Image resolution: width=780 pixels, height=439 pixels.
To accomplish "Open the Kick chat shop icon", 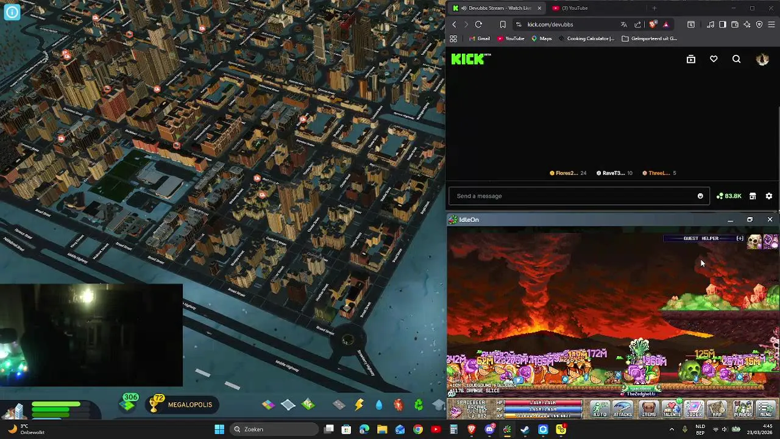I will coord(753,196).
